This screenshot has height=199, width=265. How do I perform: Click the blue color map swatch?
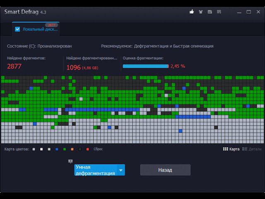click(x=57, y=149)
